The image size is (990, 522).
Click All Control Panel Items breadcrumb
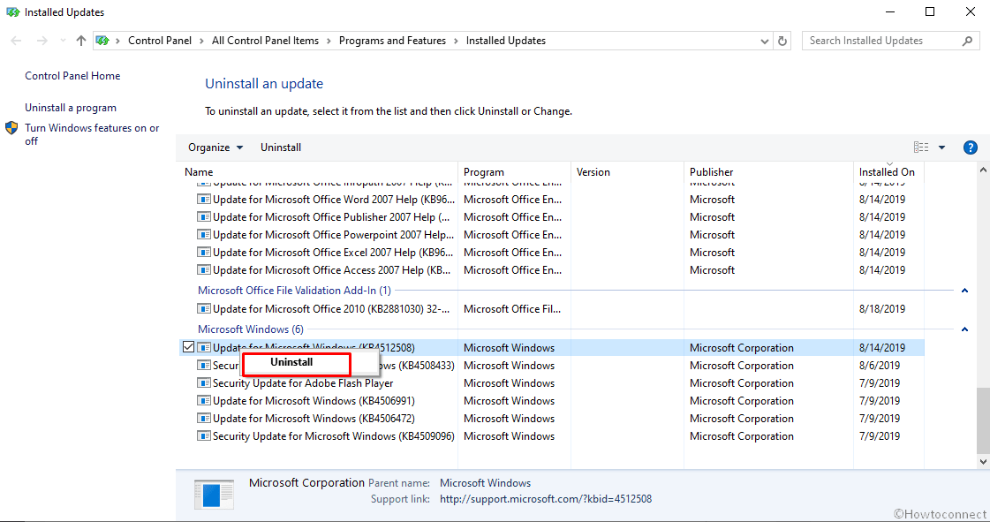(x=265, y=41)
